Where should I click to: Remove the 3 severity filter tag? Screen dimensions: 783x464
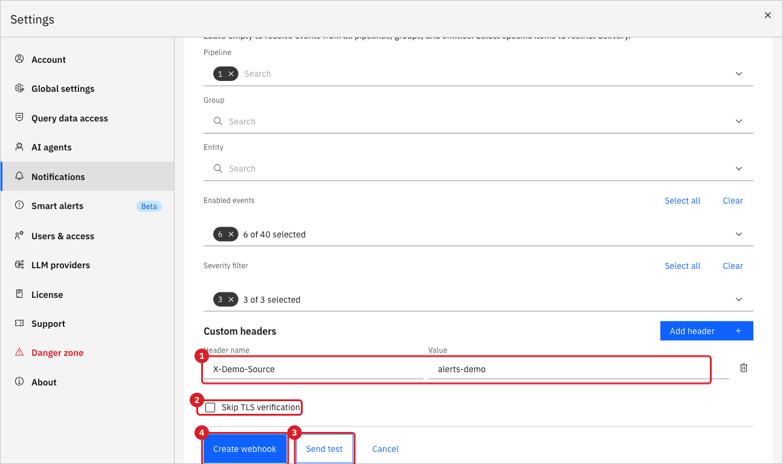coord(231,300)
